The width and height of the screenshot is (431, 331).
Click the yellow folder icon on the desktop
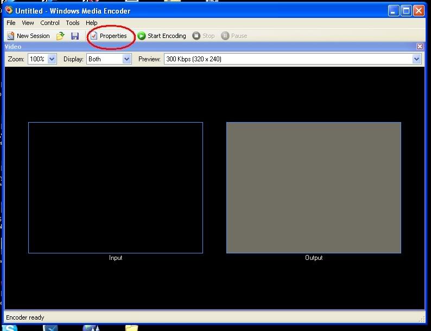(132, 328)
